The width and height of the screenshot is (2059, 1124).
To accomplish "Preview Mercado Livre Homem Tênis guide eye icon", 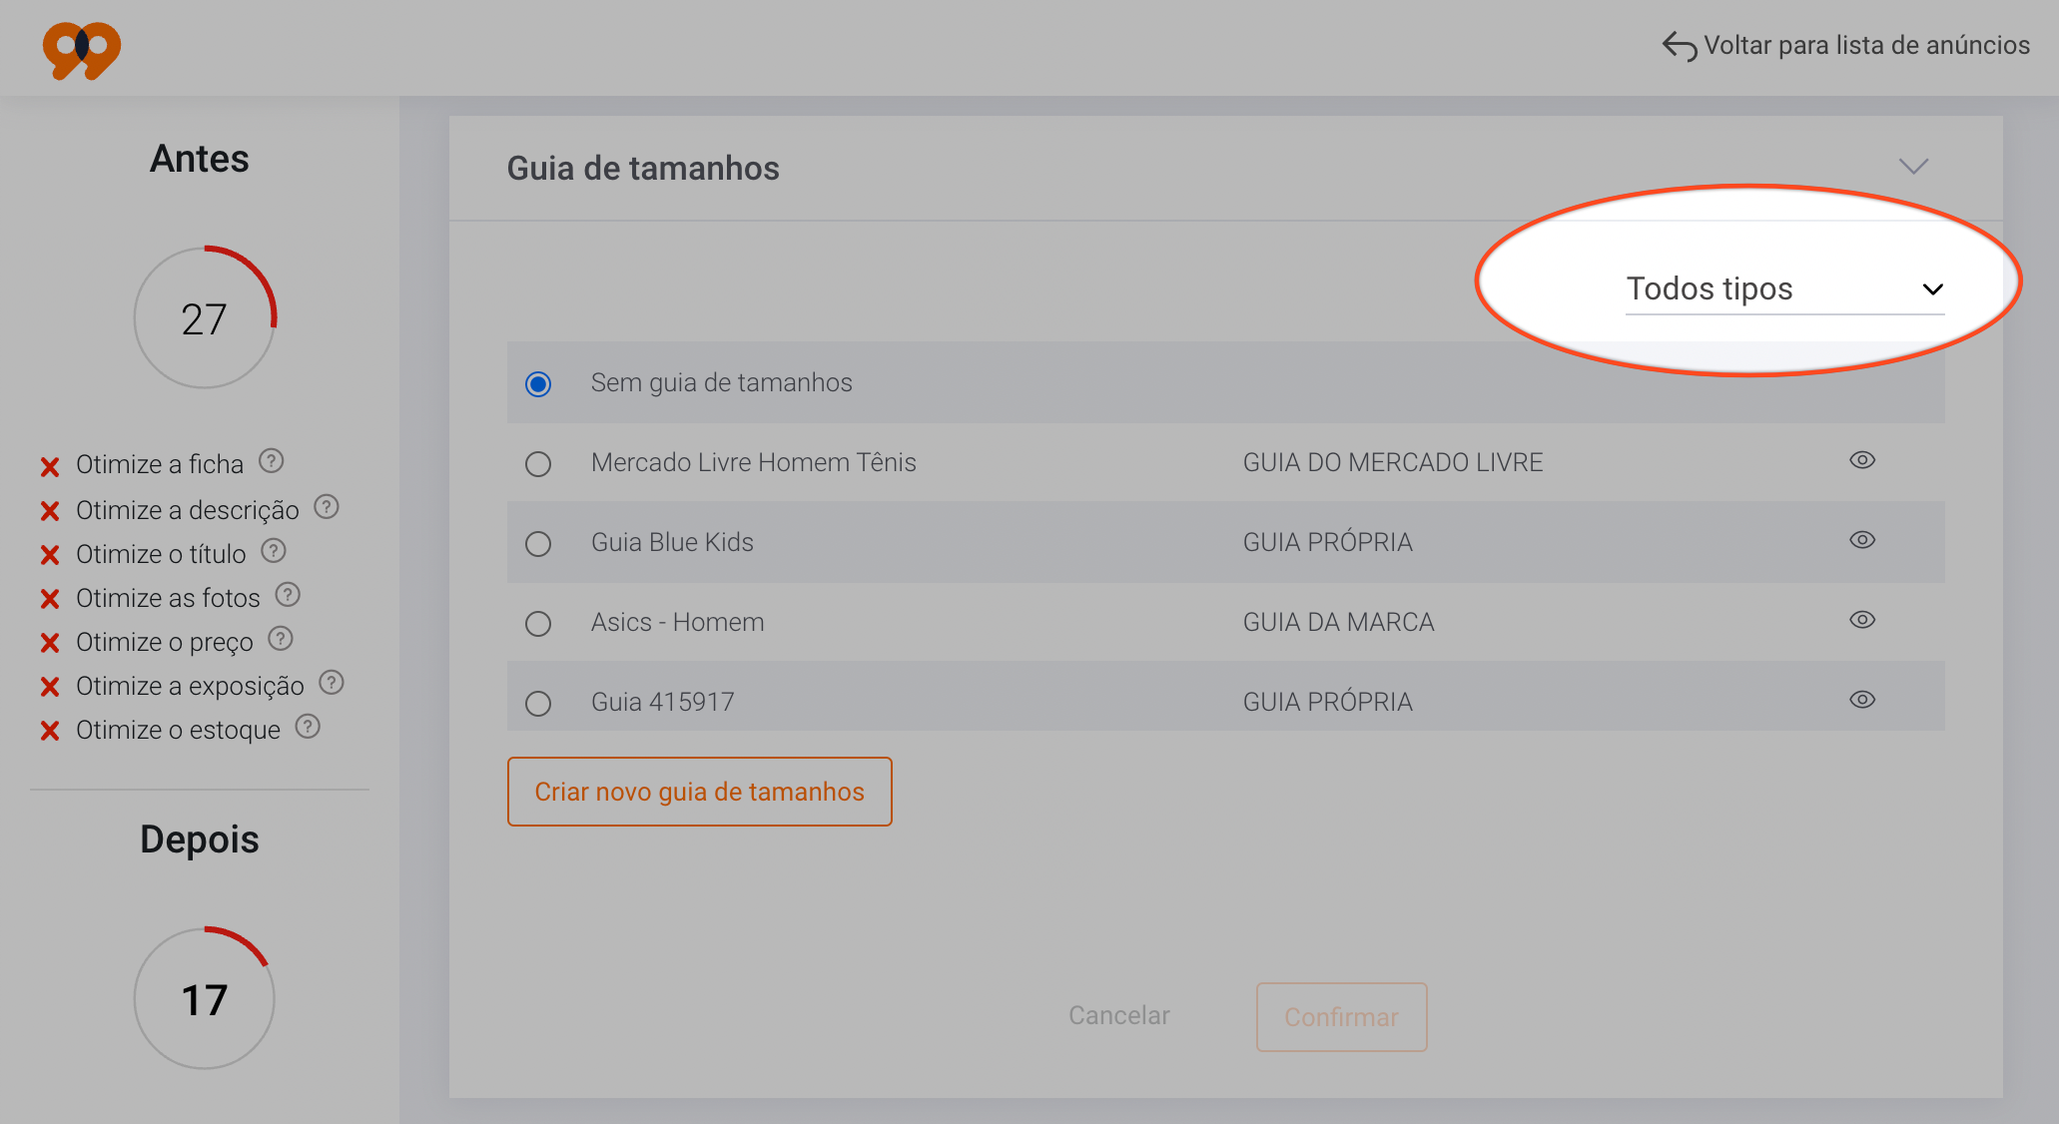I will [x=1861, y=460].
